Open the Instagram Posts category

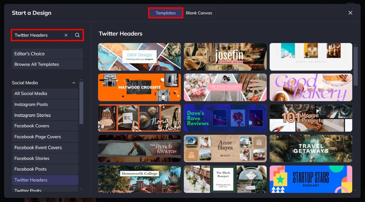[45, 104]
